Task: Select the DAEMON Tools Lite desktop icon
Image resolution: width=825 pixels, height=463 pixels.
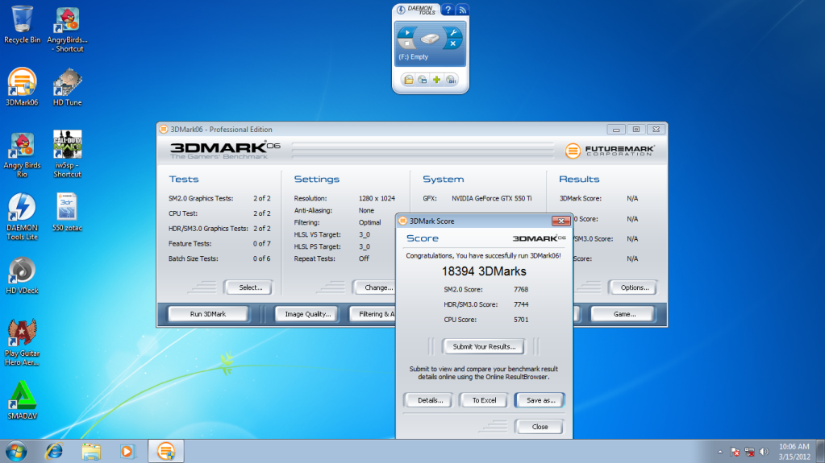Action: pos(22,217)
